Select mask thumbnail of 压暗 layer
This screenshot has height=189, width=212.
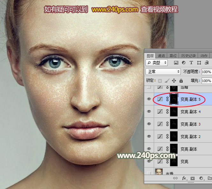[x=174, y=88]
